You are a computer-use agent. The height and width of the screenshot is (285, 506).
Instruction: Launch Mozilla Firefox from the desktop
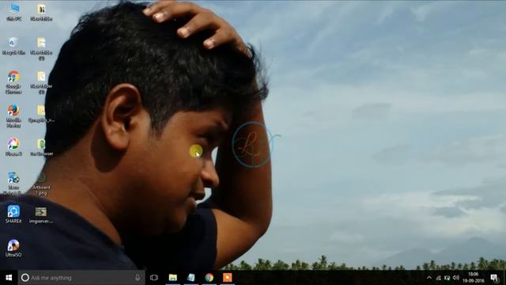[13, 116]
